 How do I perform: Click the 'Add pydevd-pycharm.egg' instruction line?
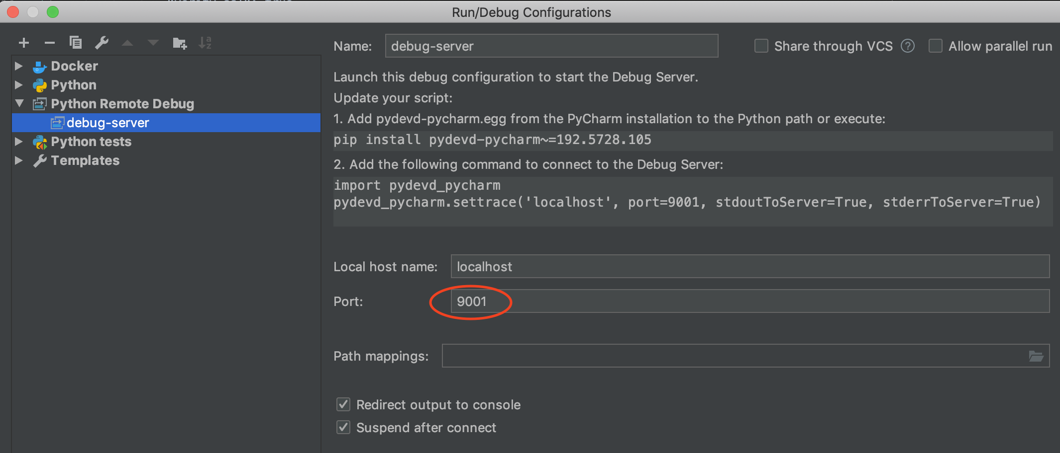(x=609, y=119)
